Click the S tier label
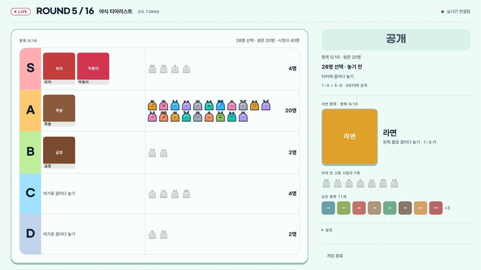The width and height of the screenshot is (481, 270). pyautogui.click(x=30, y=69)
